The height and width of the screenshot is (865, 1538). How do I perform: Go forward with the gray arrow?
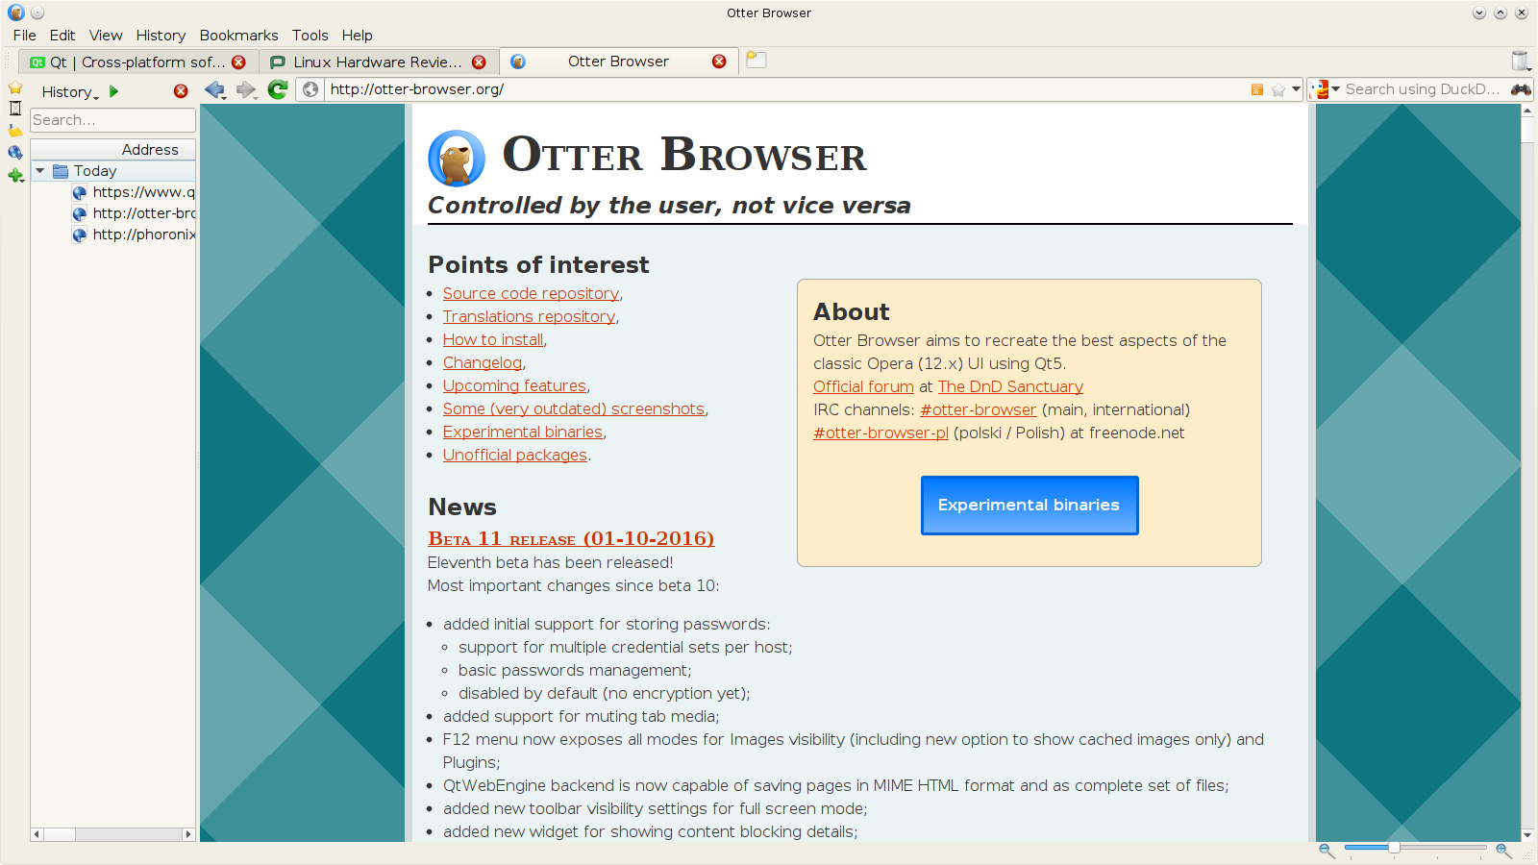pos(246,89)
